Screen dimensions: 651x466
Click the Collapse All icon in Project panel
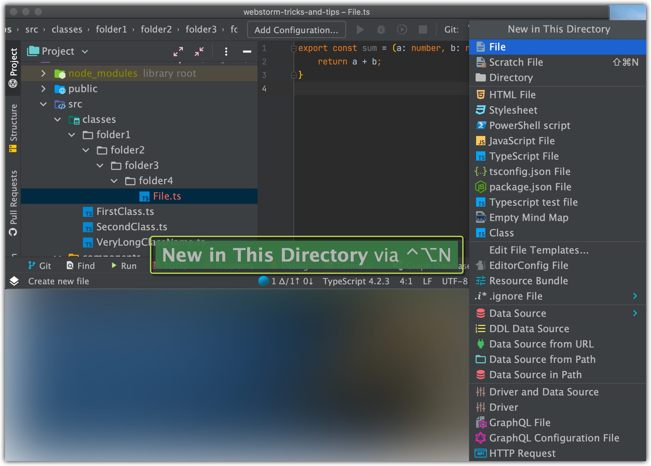[199, 51]
